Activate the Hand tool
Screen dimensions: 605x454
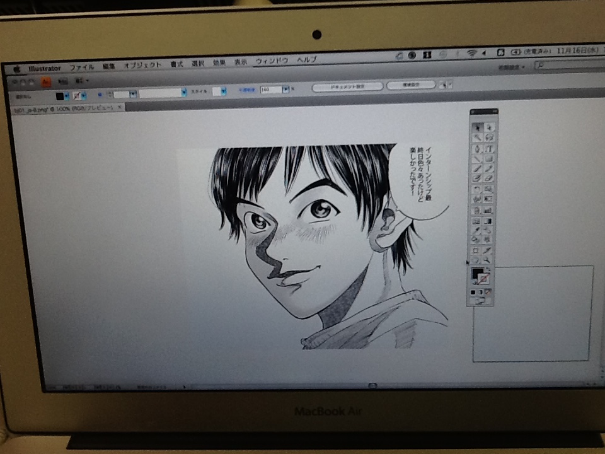[475, 259]
